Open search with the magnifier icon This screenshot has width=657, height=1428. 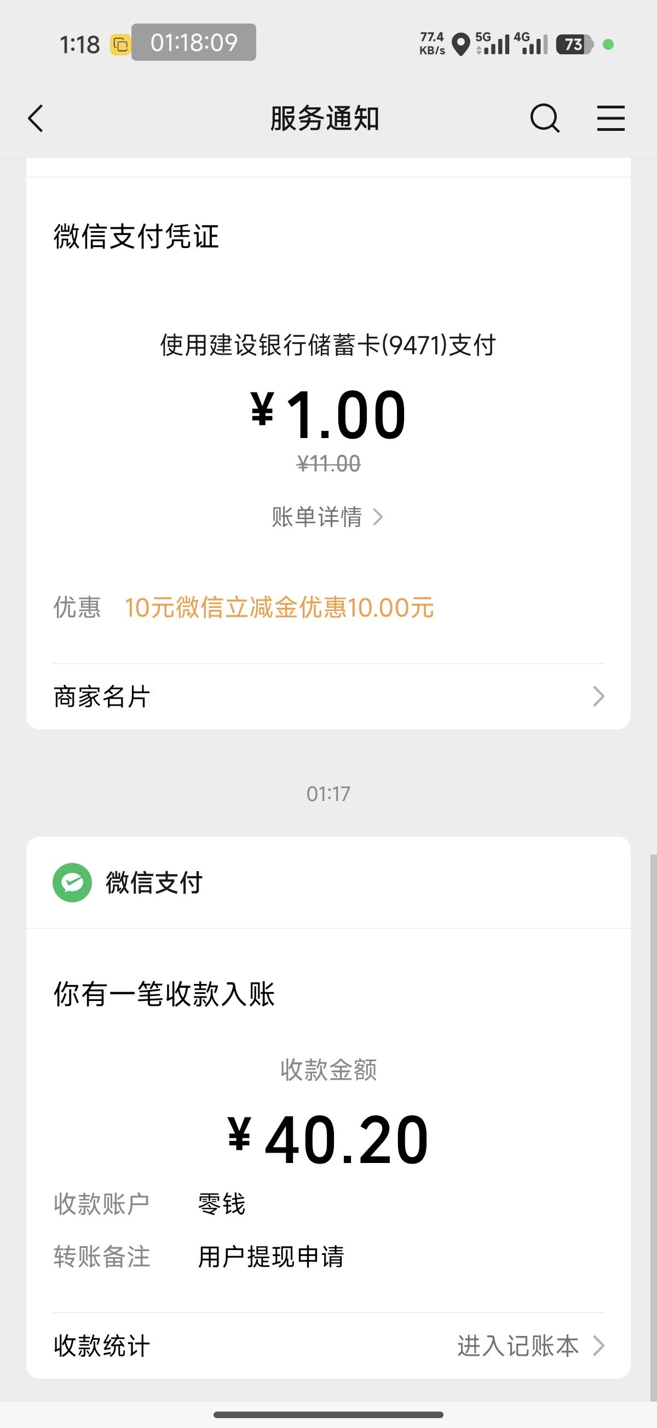544,119
